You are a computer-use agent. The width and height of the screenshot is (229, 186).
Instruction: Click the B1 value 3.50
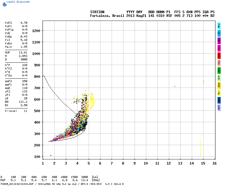tap(24, 105)
